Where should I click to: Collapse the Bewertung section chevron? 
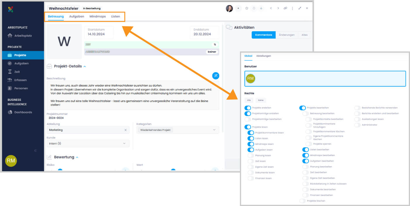pyautogui.click(x=77, y=157)
